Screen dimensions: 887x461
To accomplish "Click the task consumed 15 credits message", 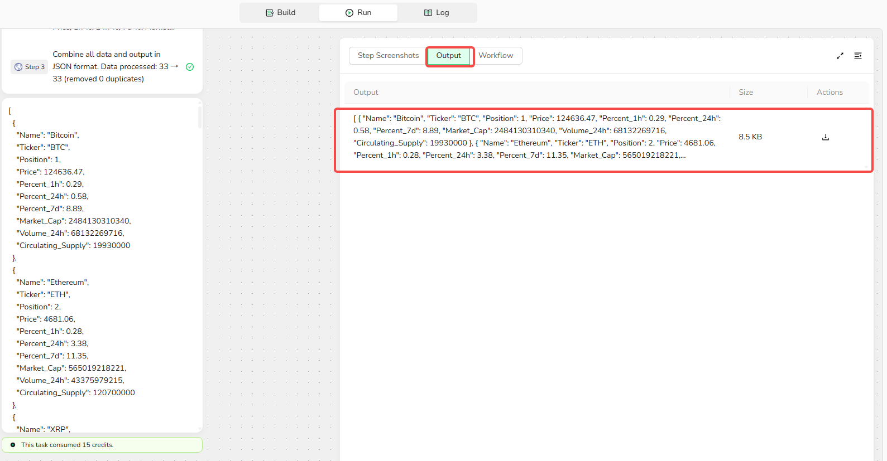I will tap(67, 445).
